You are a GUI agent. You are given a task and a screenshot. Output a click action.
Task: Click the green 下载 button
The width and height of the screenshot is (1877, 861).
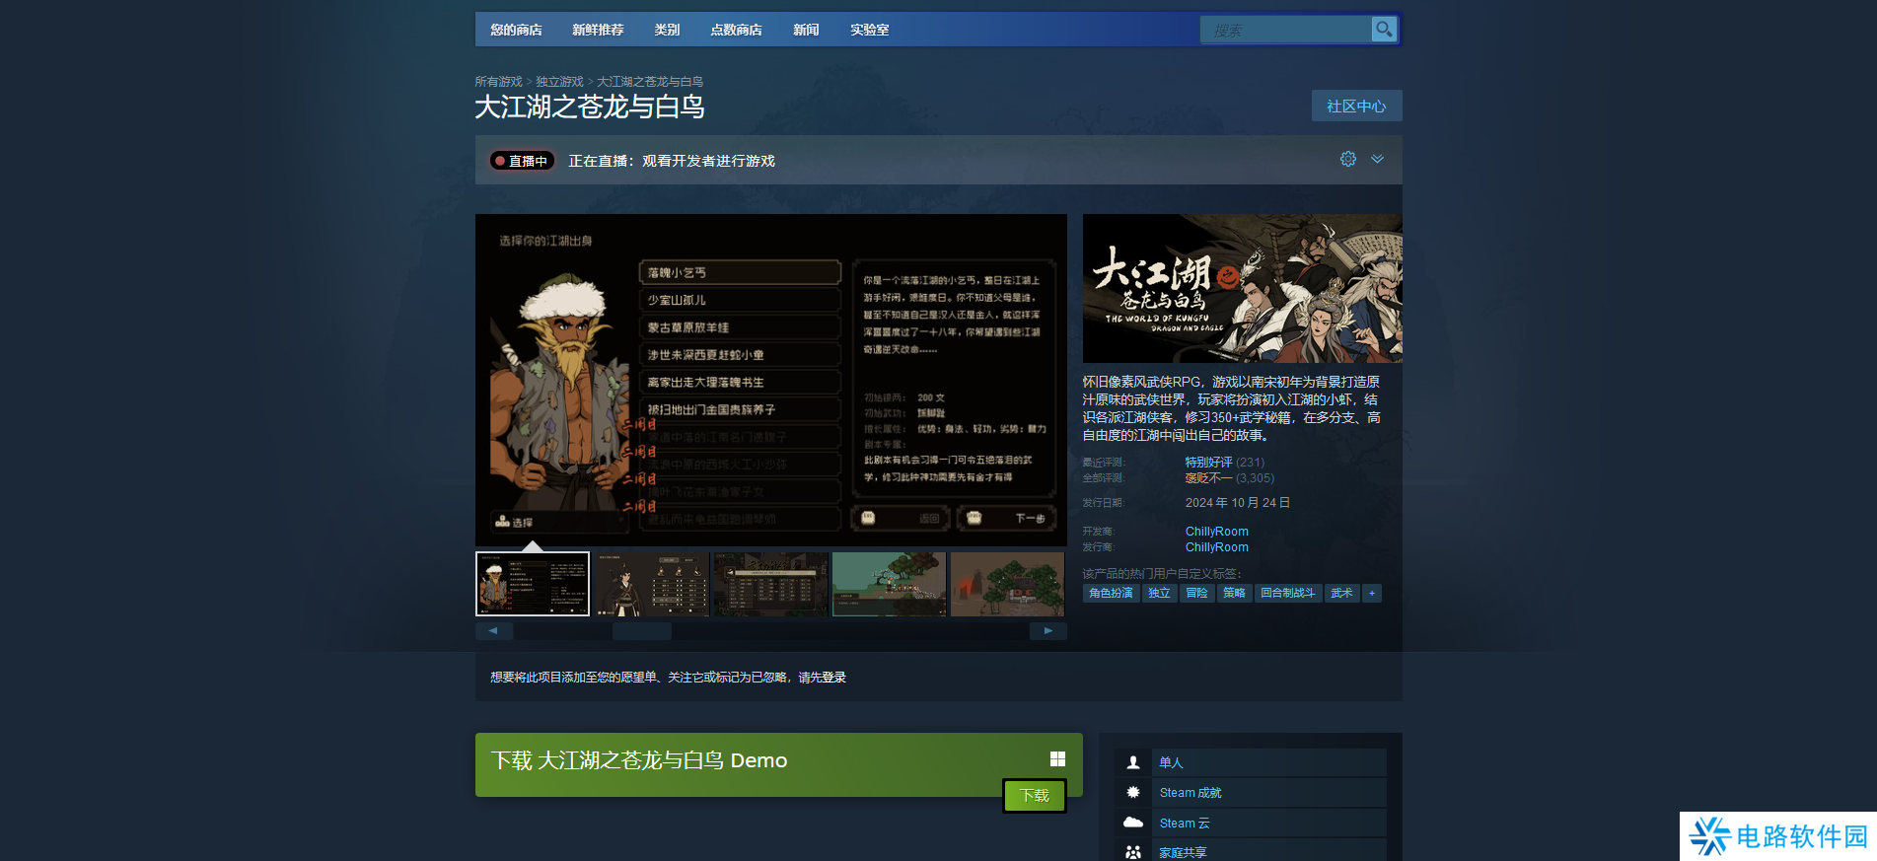tap(1034, 795)
